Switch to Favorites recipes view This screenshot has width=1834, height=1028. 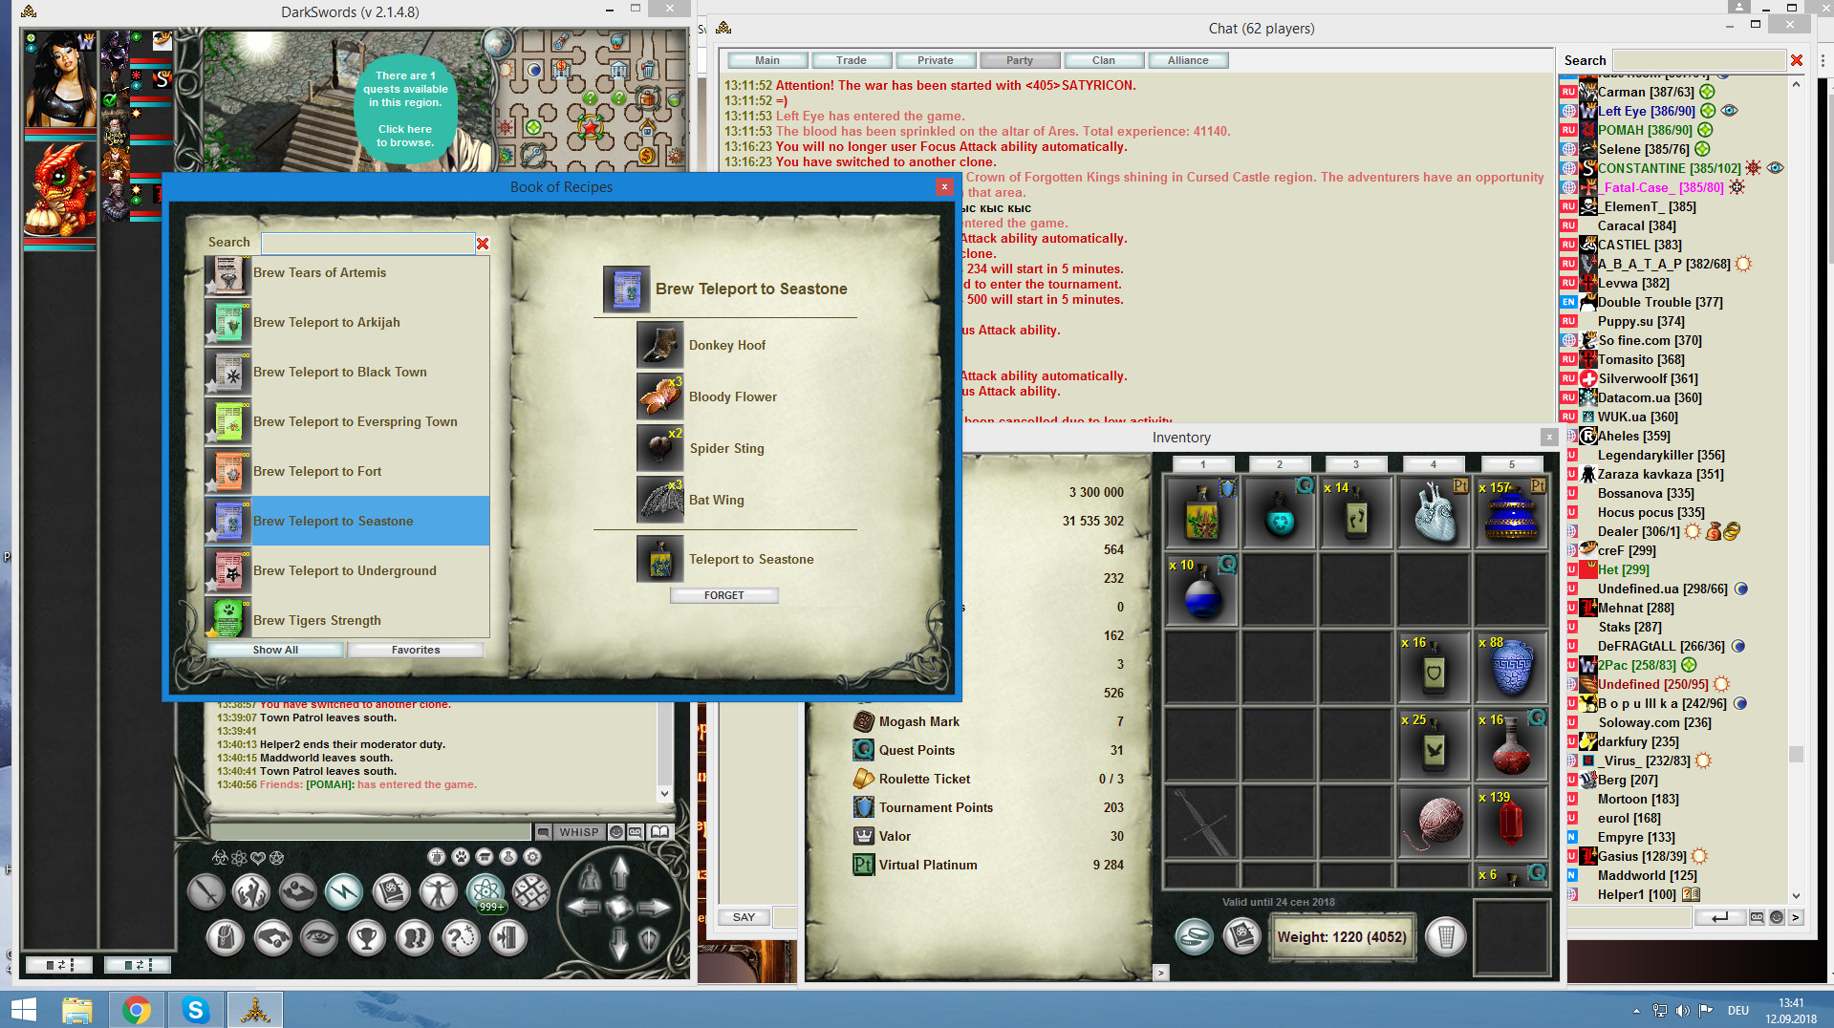coord(416,650)
